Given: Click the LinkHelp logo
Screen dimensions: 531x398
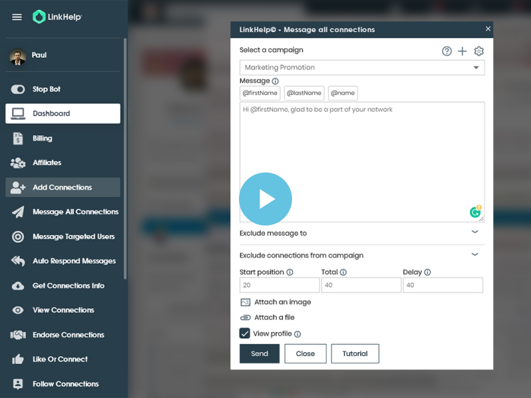Looking at the screenshot, I should click(57, 17).
